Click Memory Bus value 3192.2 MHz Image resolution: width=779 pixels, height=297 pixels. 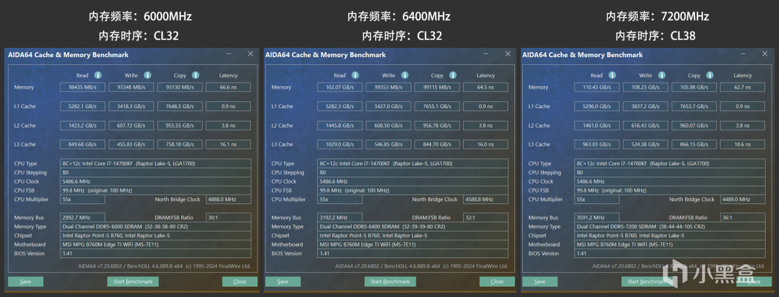[340, 217]
